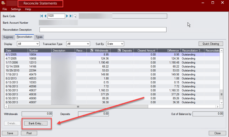Screen dimensions: 229x137
Task: Click the vertical scrollbar down arrow
Action: click(x=221, y=103)
